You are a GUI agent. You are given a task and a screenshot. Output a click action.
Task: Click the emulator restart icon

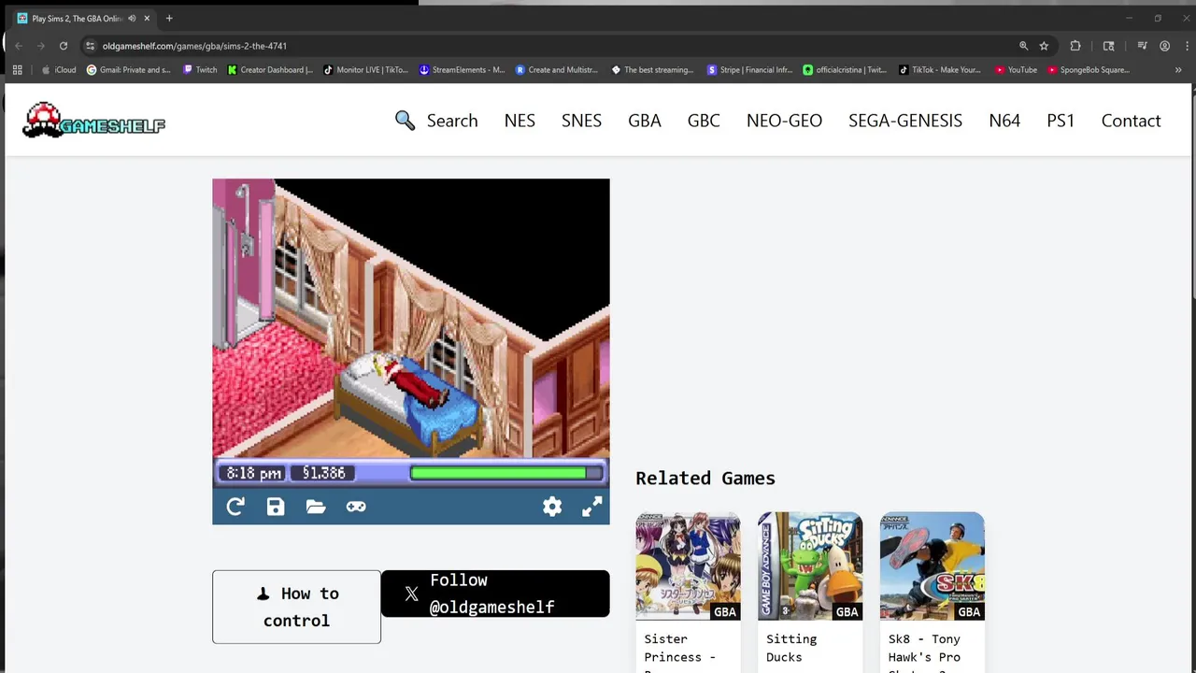(235, 507)
